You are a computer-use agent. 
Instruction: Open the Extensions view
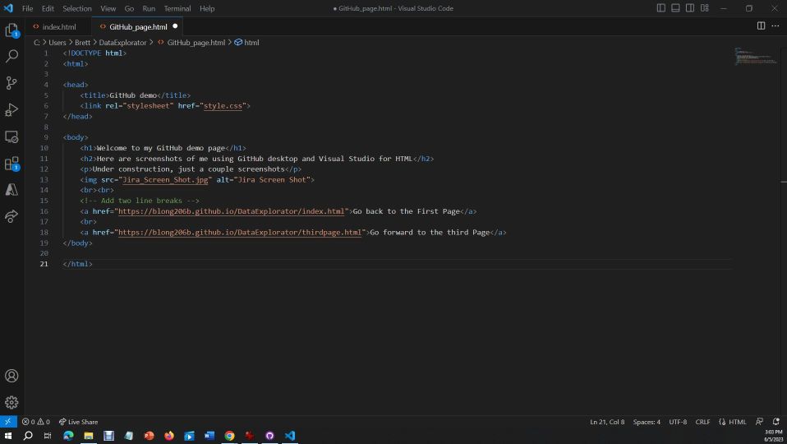tap(12, 164)
